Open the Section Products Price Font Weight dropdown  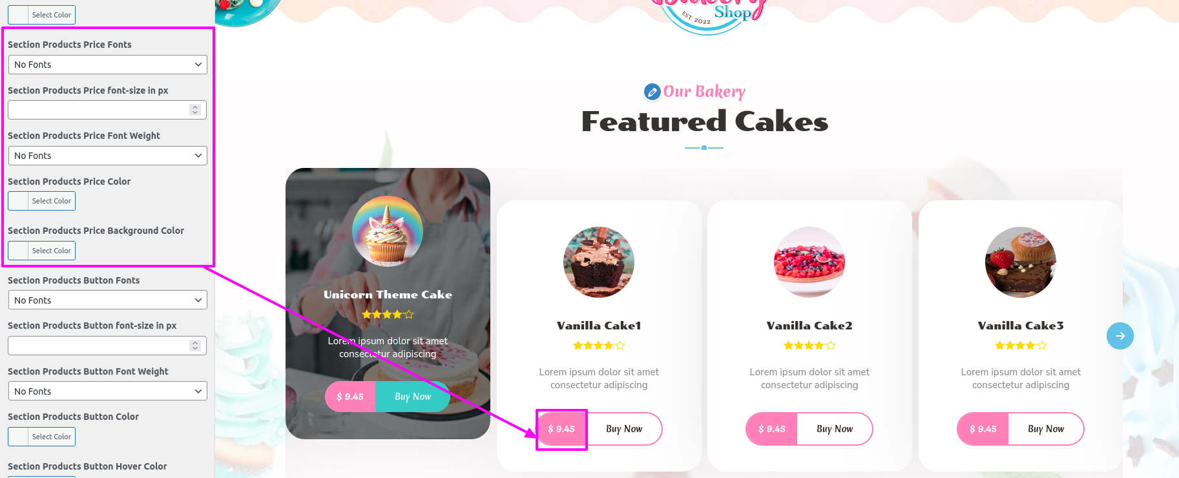107,156
